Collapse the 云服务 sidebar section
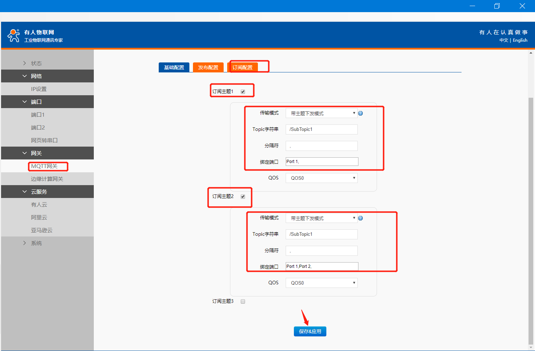The width and height of the screenshot is (535, 351). [x=39, y=192]
